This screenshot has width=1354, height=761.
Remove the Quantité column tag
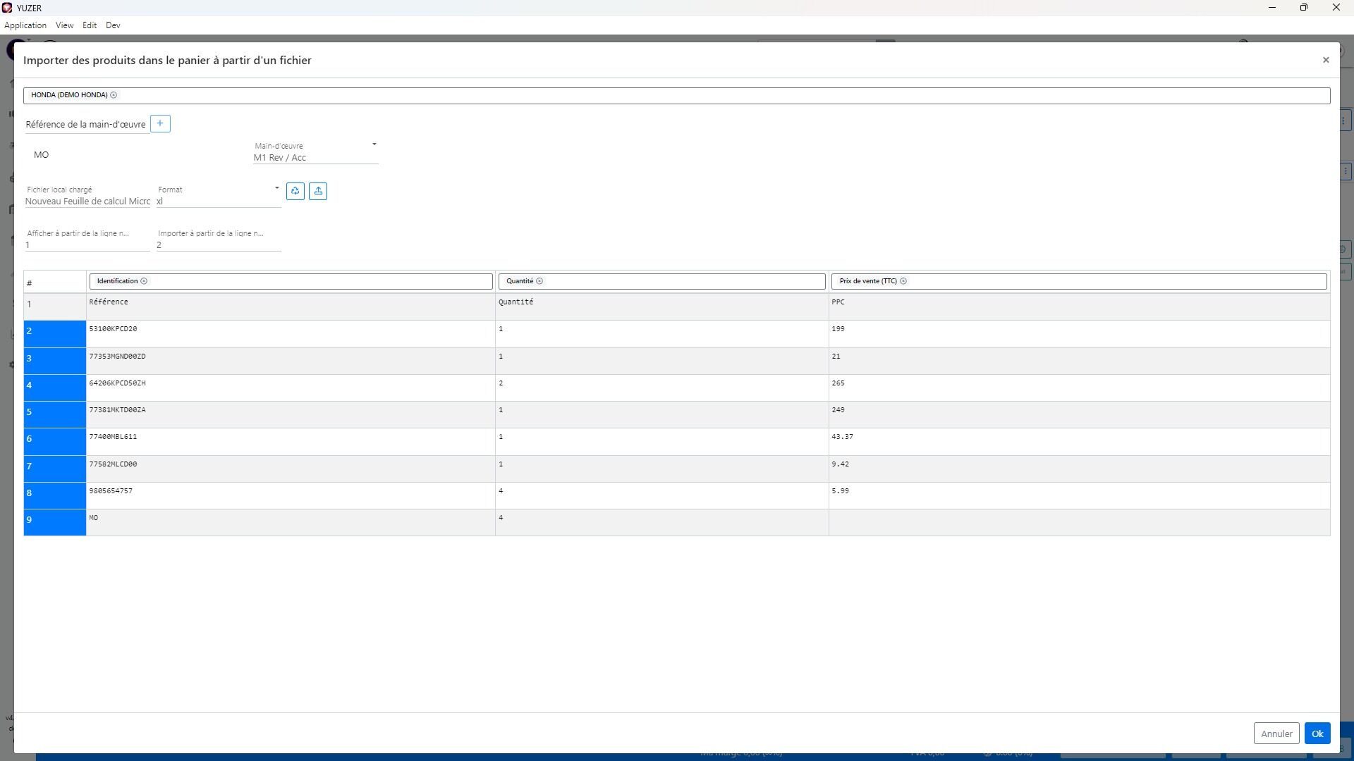[539, 281]
